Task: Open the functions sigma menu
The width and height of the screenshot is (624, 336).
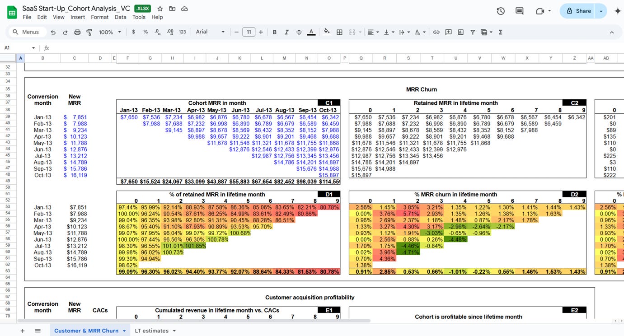Action: [501, 32]
